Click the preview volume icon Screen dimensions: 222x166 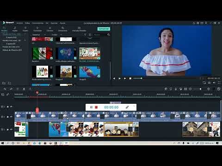214,83
